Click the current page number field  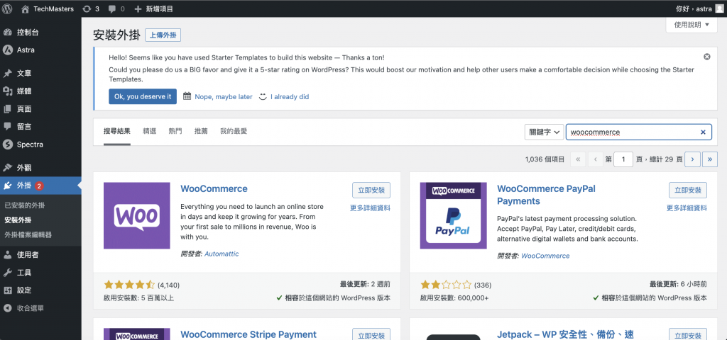pos(623,159)
